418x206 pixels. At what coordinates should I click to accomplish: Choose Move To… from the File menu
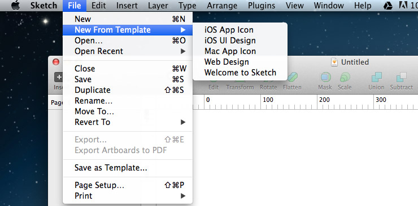pos(128,111)
